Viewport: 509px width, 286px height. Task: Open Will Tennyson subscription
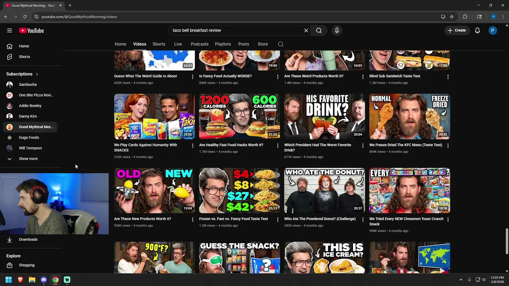[31, 148]
